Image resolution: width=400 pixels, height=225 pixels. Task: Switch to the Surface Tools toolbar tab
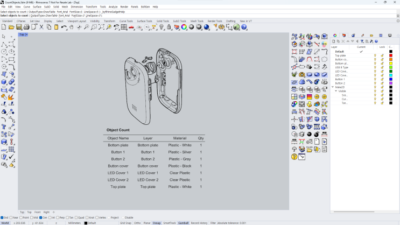point(144,21)
